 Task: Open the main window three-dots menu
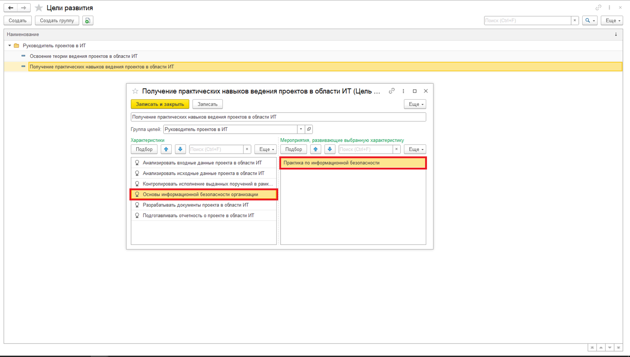(x=609, y=8)
